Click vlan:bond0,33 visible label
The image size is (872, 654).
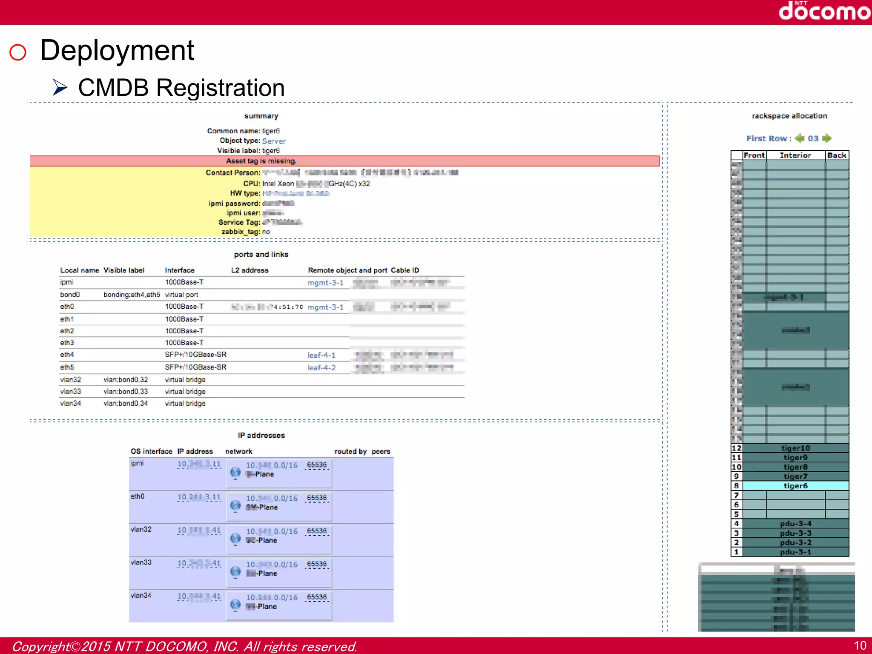[x=126, y=391]
